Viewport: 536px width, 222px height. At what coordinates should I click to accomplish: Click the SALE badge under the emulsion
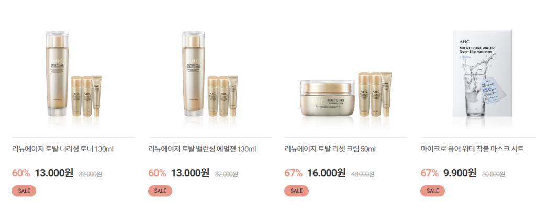coord(160,191)
